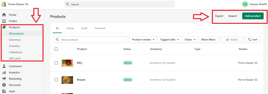
Task: Open Home via the house icon
Action: (x=4, y=15)
